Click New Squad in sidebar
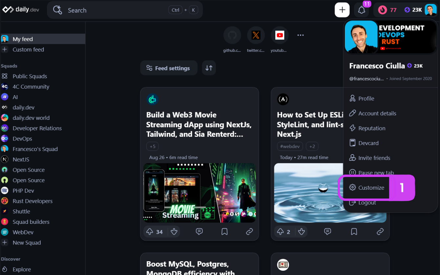Screen dimensions: 440x275 click(x=43, y=243)
